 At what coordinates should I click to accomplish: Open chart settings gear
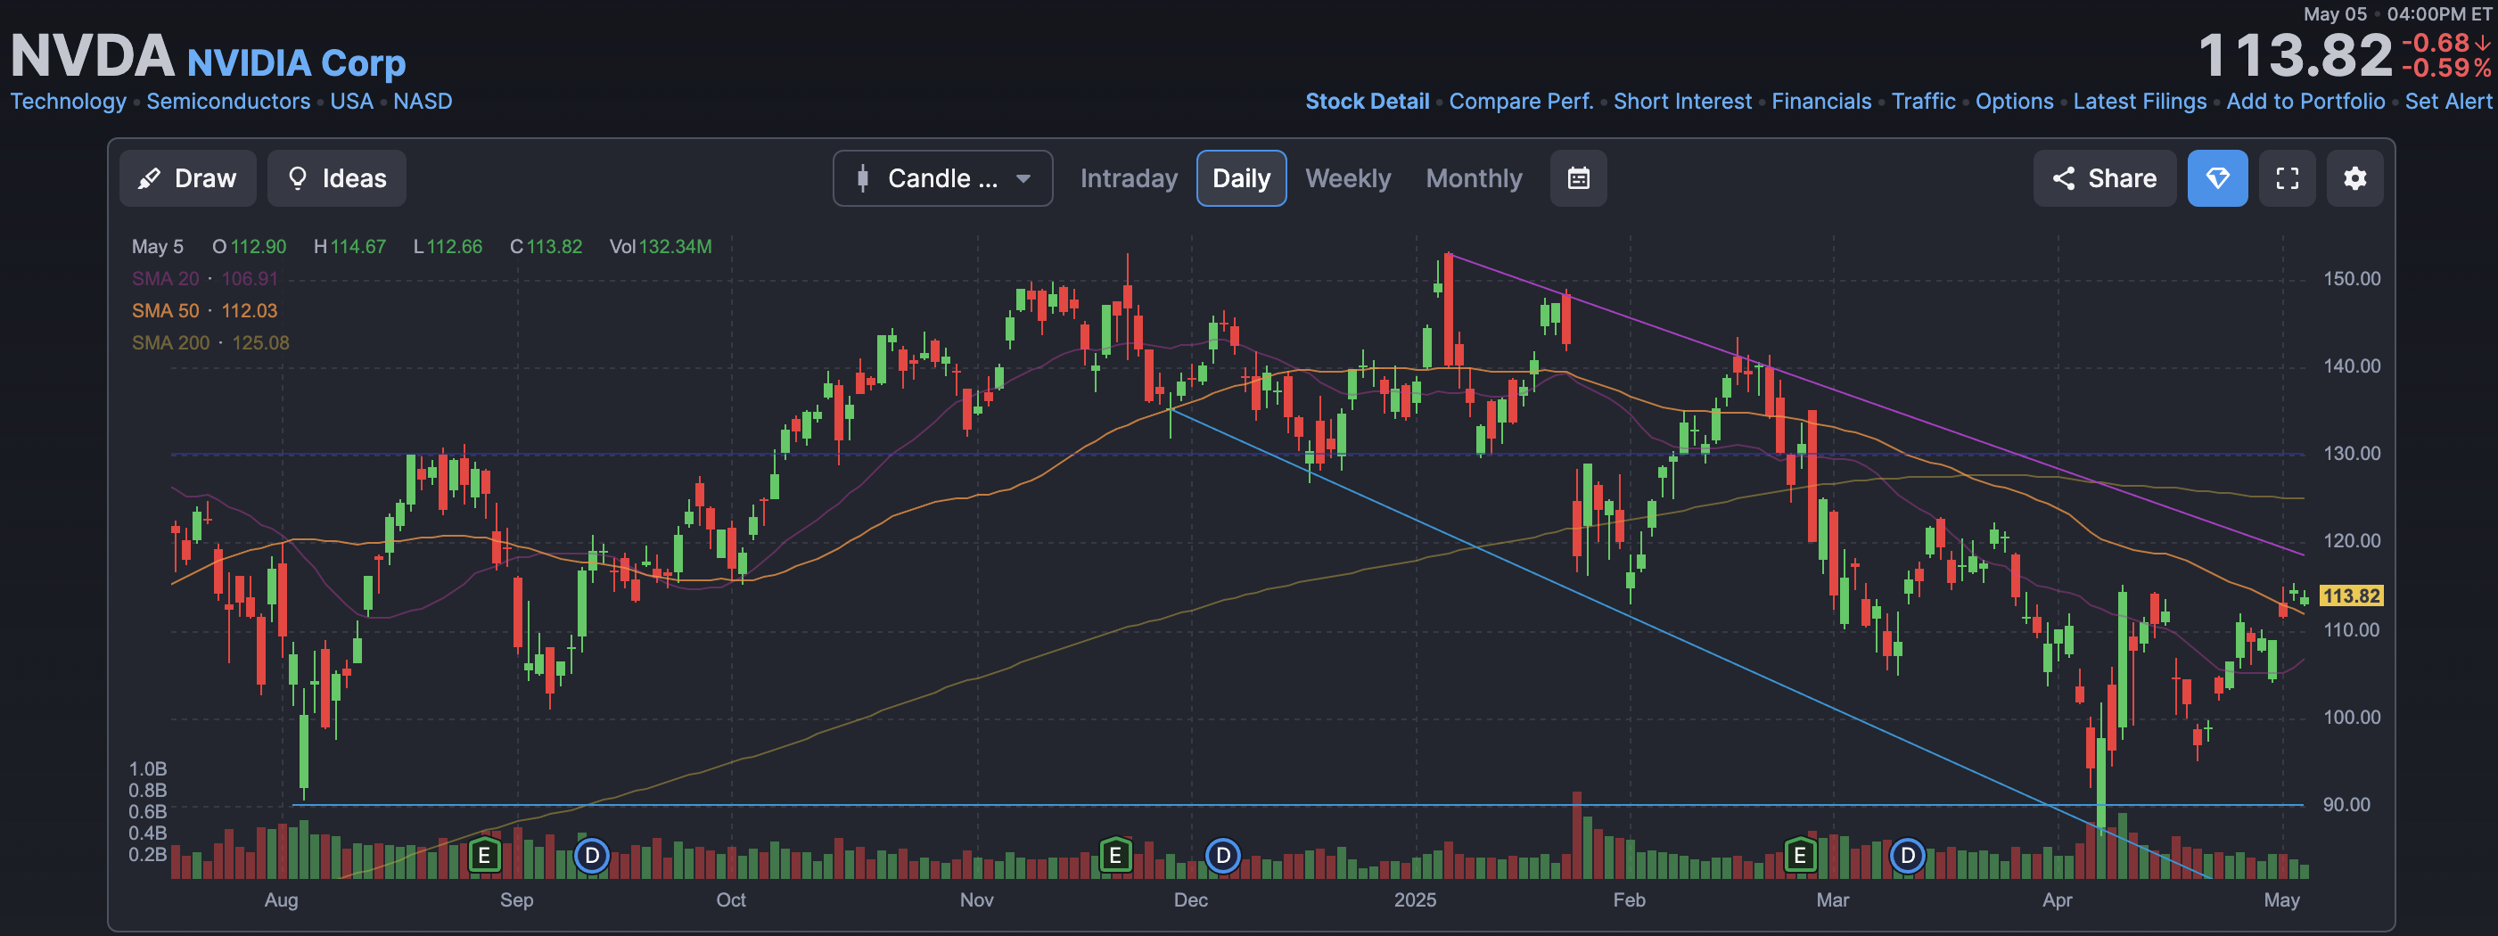point(2355,178)
